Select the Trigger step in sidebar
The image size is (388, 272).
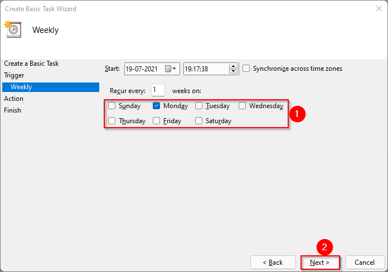(14, 75)
